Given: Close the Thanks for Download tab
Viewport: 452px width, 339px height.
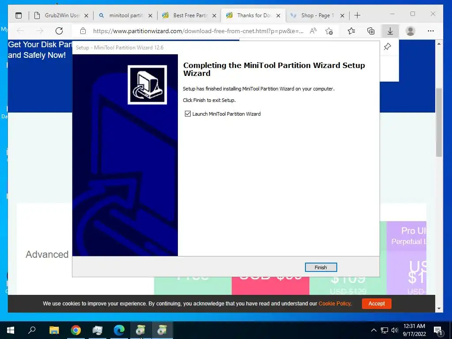Looking at the screenshot, I should [x=278, y=15].
